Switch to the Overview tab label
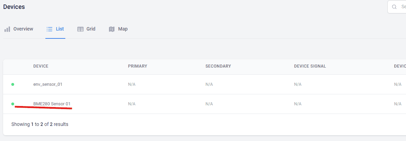The width and height of the screenshot is (406, 141). tap(23, 29)
